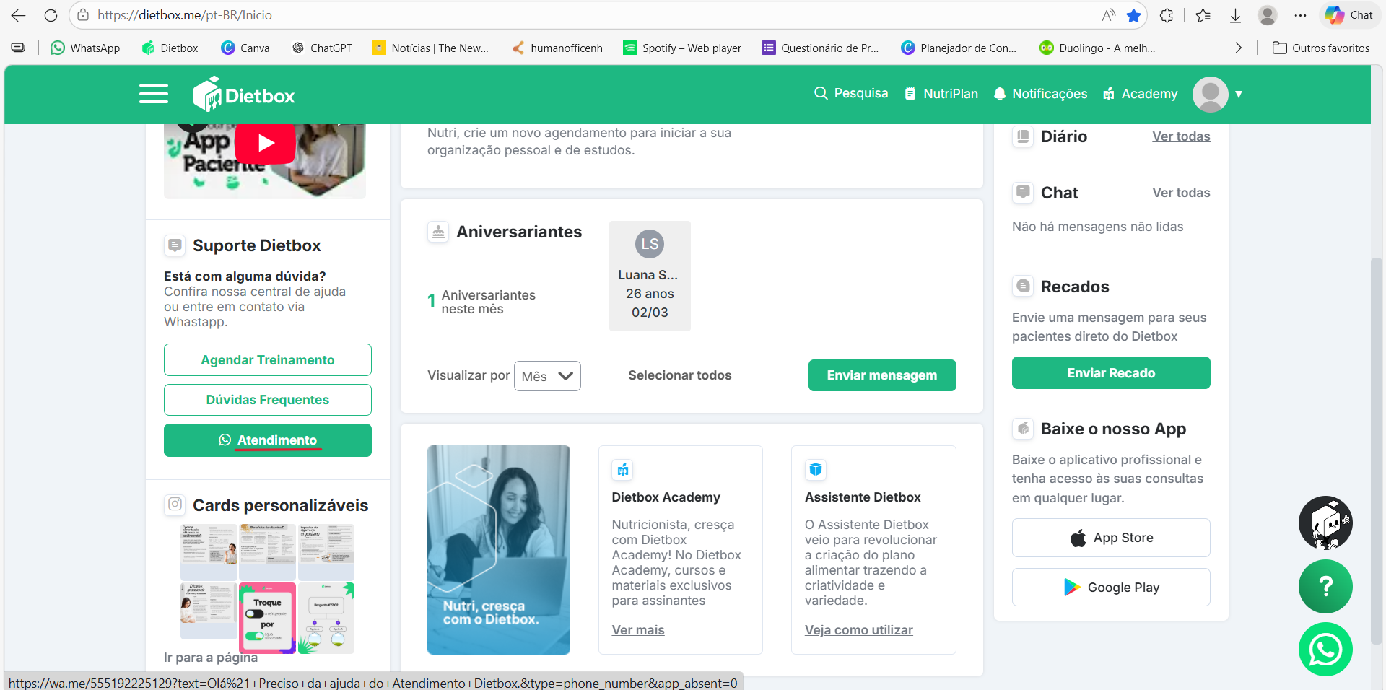Image resolution: width=1386 pixels, height=690 pixels.
Task: Open the browser Extensions icon
Action: [1167, 15]
